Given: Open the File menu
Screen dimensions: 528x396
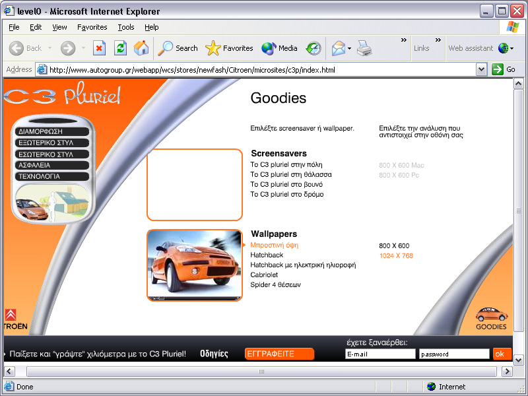Looking at the screenshot, I should (x=14, y=27).
